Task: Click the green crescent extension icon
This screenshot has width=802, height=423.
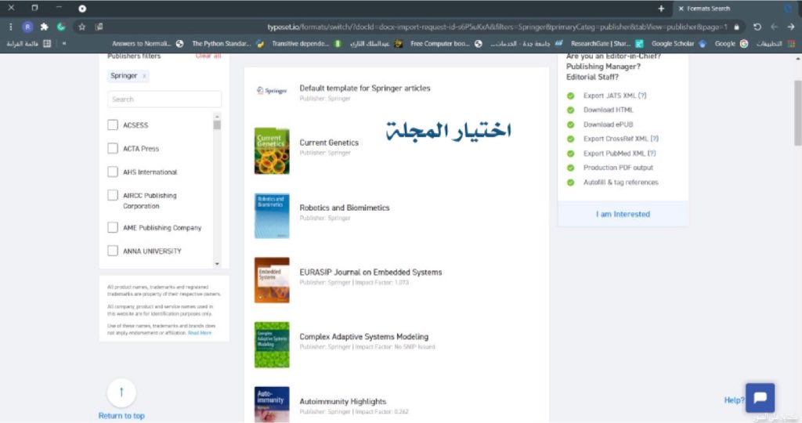Action: click(x=61, y=27)
